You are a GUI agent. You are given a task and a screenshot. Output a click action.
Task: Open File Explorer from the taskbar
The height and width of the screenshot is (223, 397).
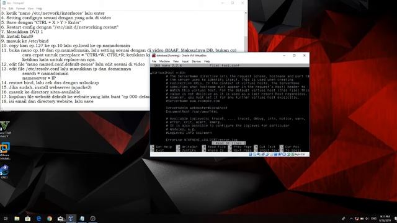pos(17,219)
